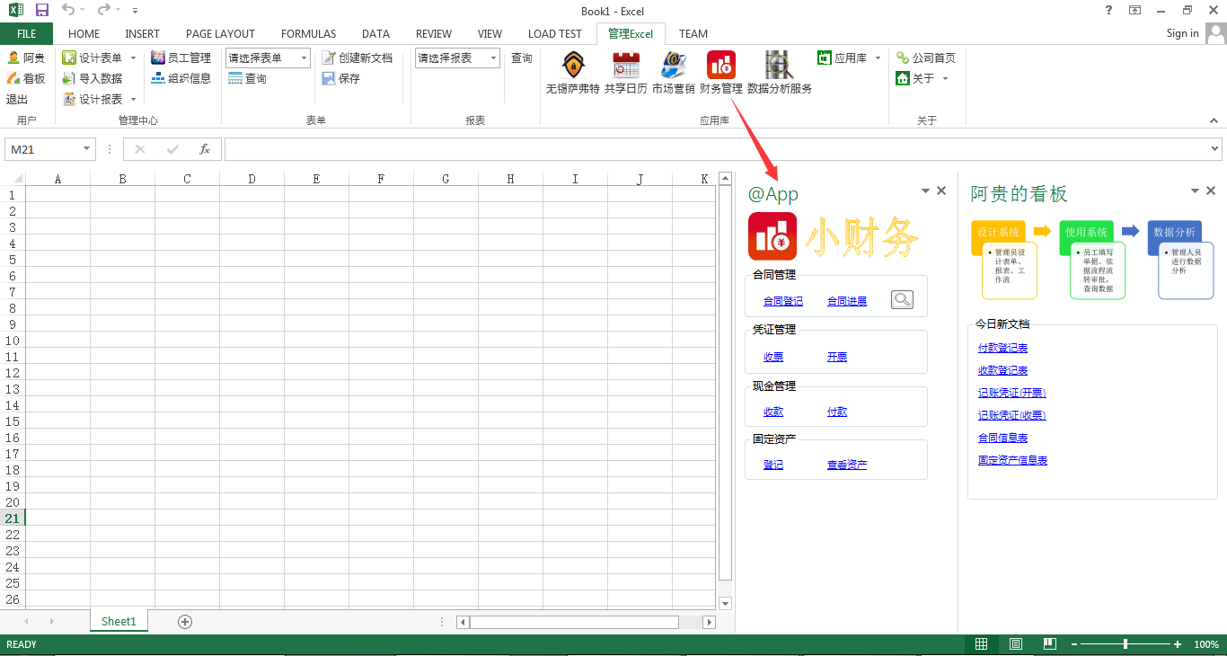Expand the 关于 dropdown arrow
The image size is (1227, 656).
click(945, 78)
